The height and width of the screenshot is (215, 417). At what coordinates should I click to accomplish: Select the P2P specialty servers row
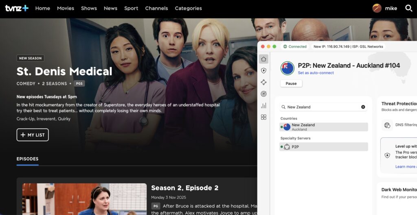324,147
